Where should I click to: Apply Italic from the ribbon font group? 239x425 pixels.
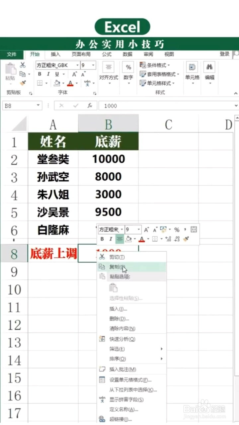tap(48, 74)
